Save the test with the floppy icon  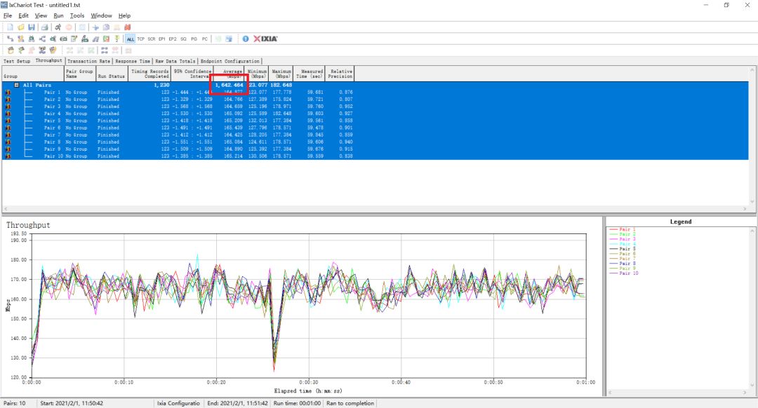tap(32, 27)
